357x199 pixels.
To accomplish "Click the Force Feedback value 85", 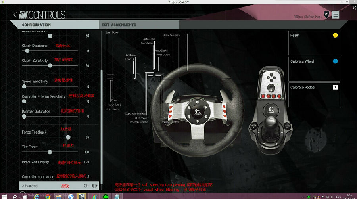I will pos(87,137).
